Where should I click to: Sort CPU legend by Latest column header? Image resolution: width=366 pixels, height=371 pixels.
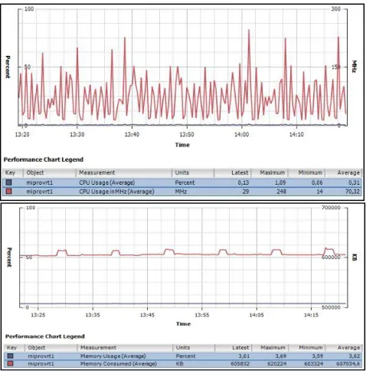[x=233, y=172]
